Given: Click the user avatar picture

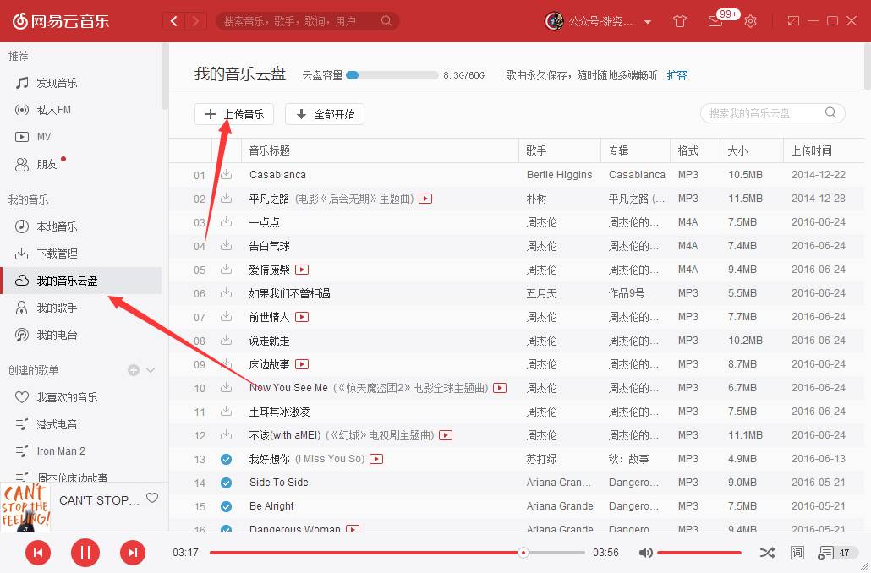Looking at the screenshot, I should click(x=554, y=21).
